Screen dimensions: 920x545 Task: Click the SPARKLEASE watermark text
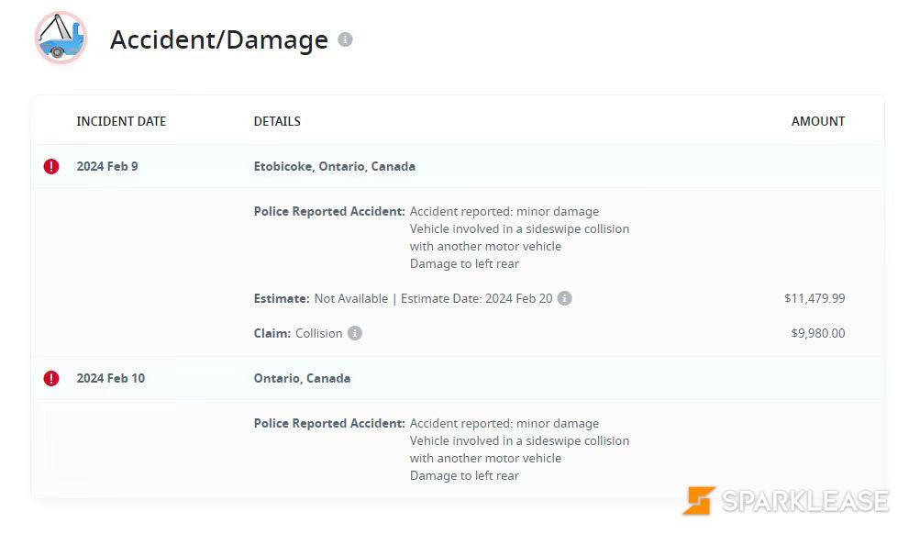point(805,501)
